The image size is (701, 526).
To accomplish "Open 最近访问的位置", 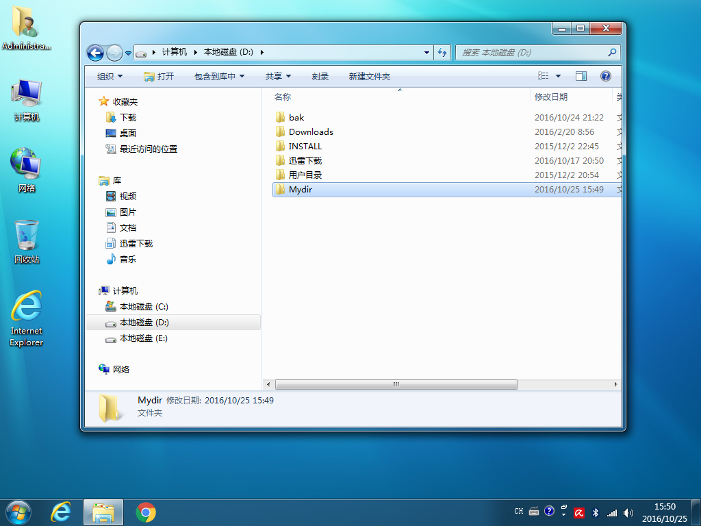I will point(148,149).
